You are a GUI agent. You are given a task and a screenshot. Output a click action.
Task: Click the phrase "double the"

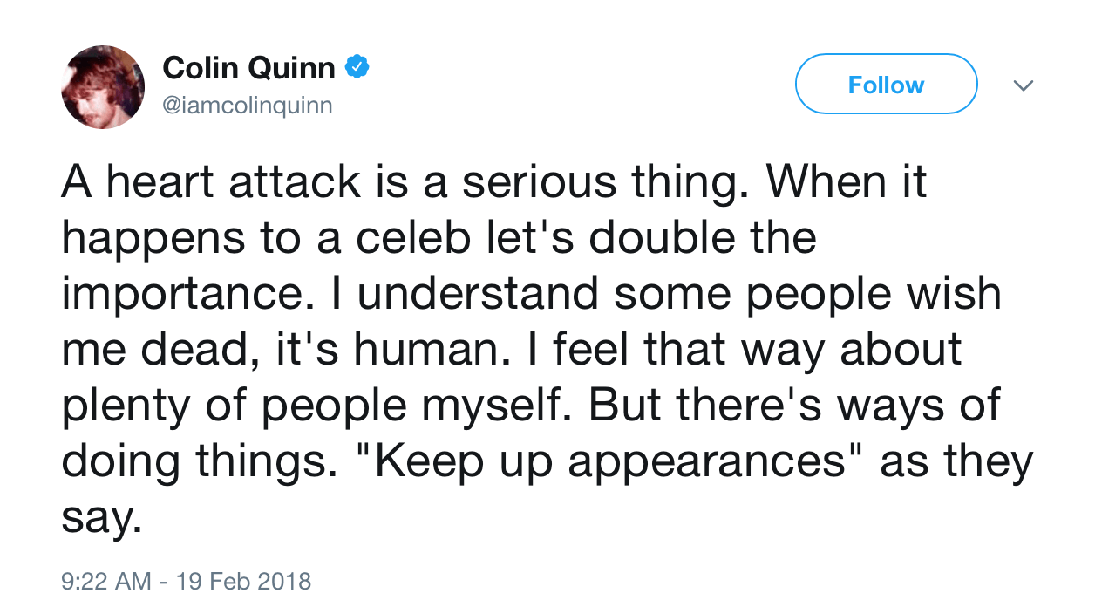point(720,238)
